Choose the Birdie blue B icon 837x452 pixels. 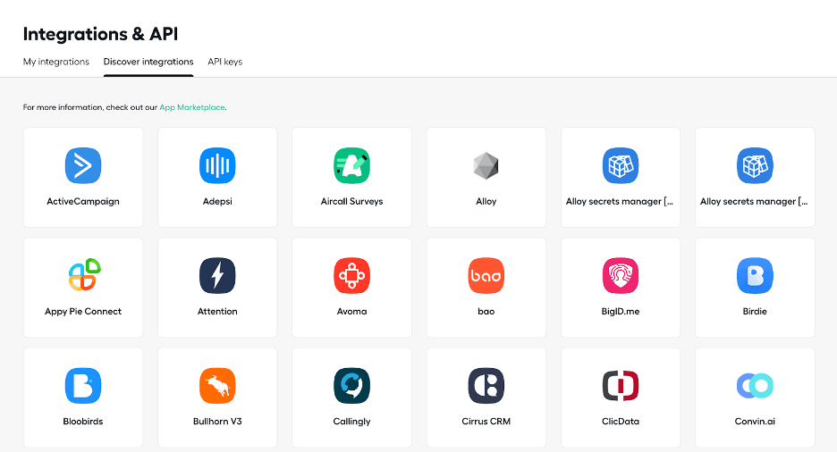click(755, 275)
